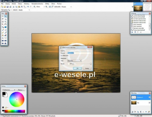Open the Warstwy menu
This screenshot has width=152, height=117.
pyautogui.click(x=26, y=4)
